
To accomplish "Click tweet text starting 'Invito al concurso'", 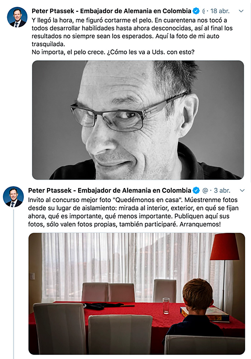I will click(133, 212).
